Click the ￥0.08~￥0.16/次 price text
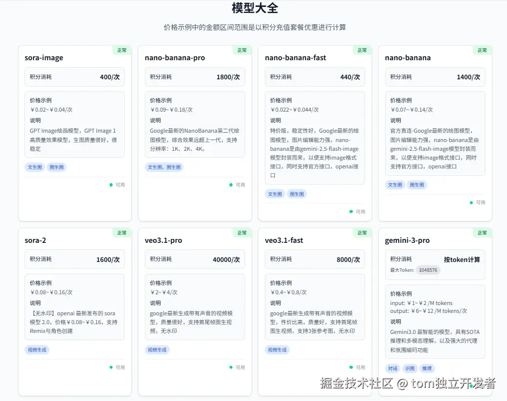This screenshot has width=507, height=401. click(51, 292)
